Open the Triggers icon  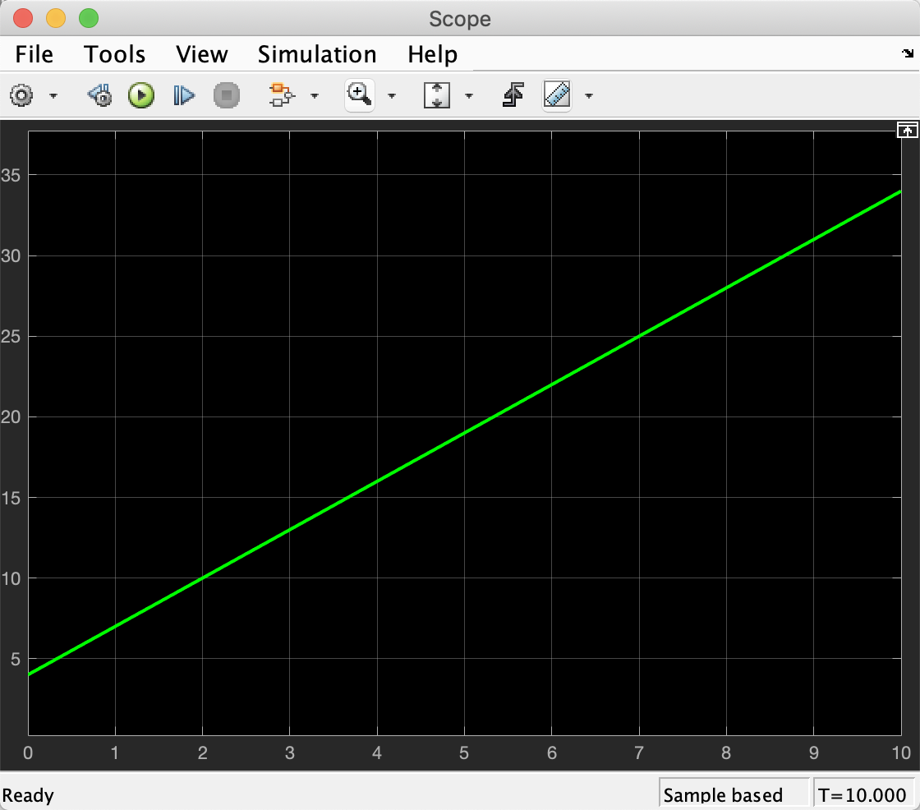click(x=513, y=95)
